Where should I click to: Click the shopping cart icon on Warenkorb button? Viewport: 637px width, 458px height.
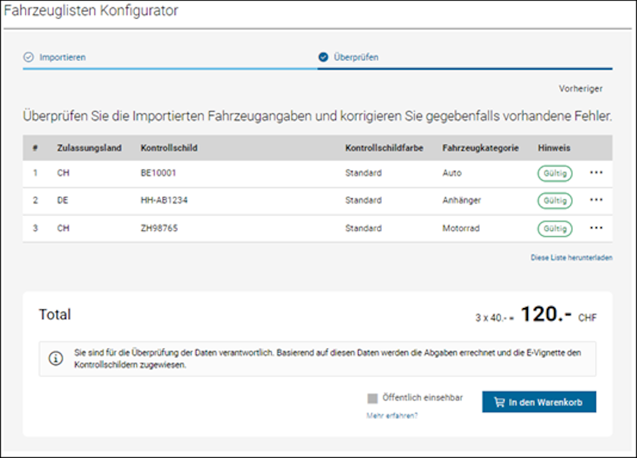pyautogui.click(x=498, y=401)
